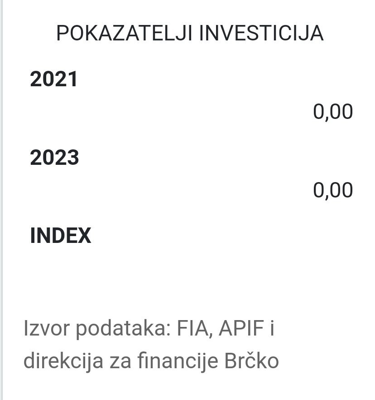Click the word Izvor in the source note
Screen dimensions: 375x400
[x=45, y=329]
